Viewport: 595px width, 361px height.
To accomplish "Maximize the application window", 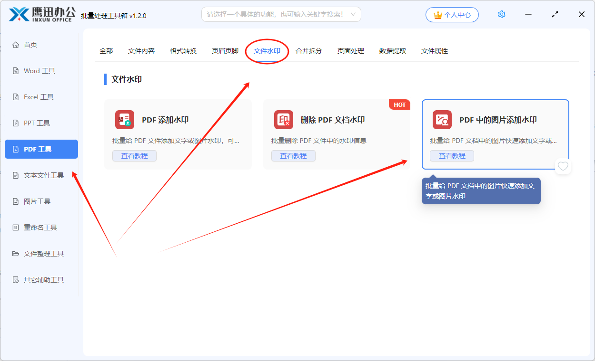I will tap(555, 14).
